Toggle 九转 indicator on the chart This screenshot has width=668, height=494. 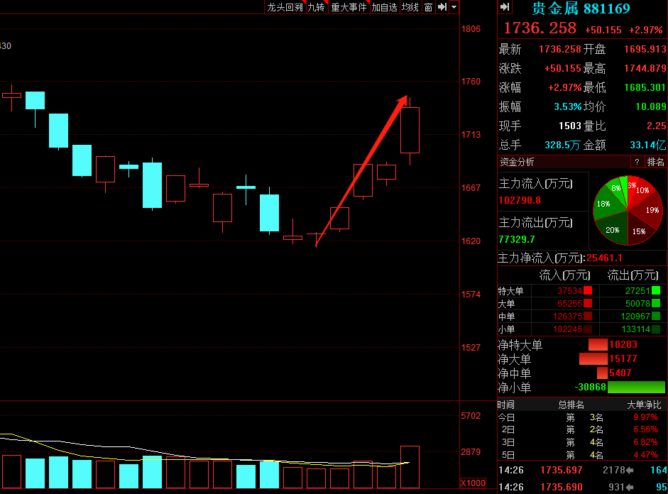[316, 7]
